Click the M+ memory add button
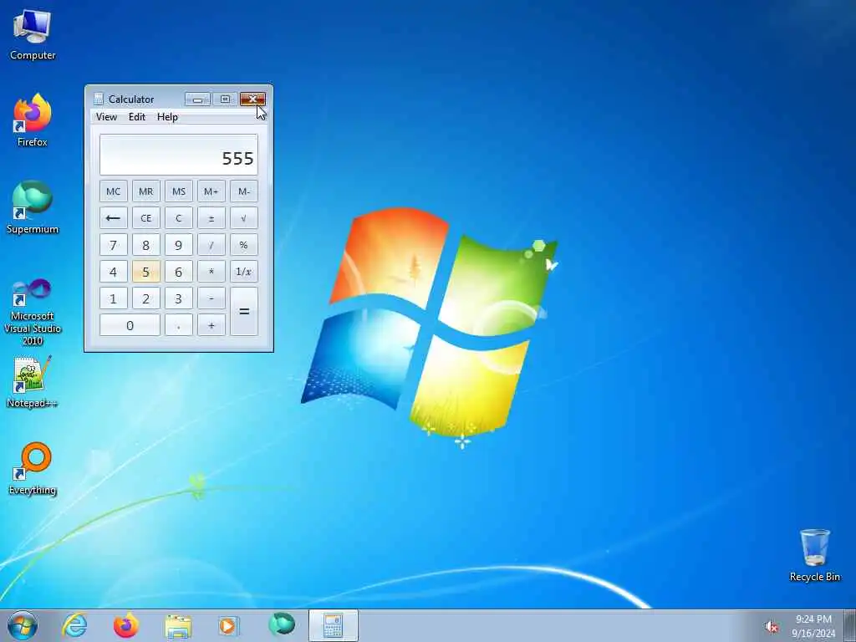 (211, 191)
